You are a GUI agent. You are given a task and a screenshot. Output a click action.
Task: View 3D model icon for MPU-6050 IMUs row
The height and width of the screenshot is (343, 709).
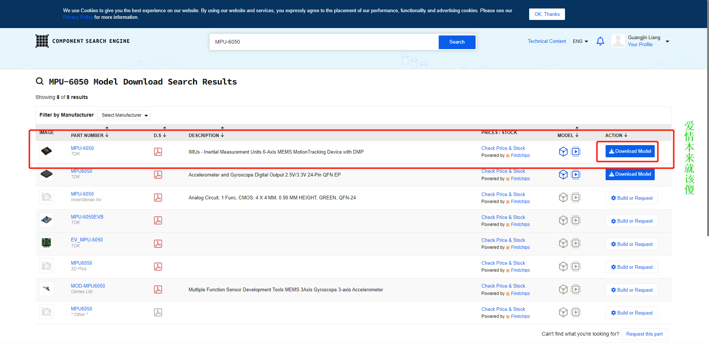pos(563,151)
